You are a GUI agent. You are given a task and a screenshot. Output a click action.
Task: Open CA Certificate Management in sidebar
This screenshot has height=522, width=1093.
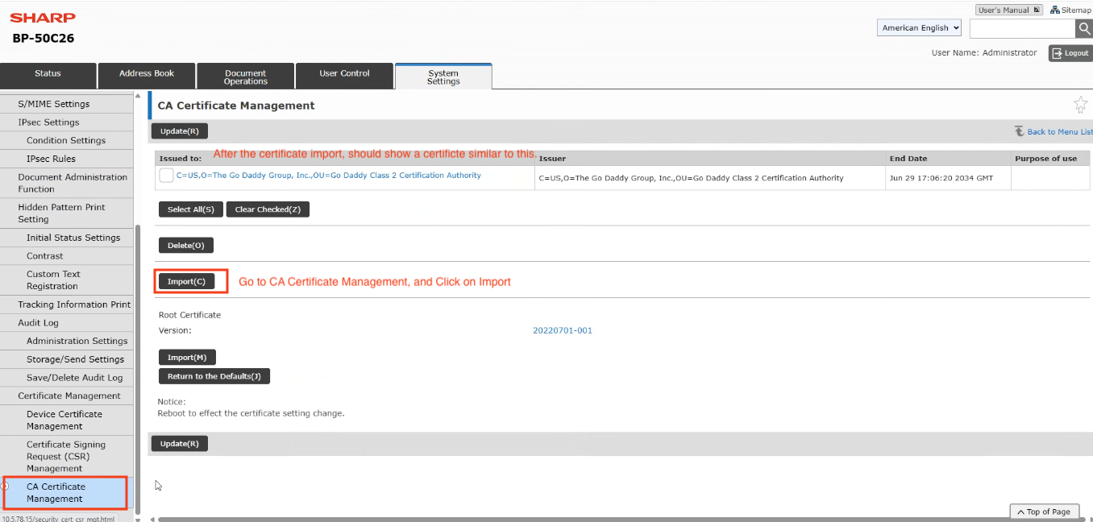(67, 492)
